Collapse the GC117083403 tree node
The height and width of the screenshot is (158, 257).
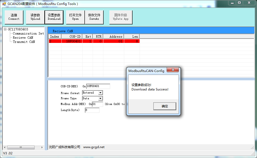coord(6,29)
